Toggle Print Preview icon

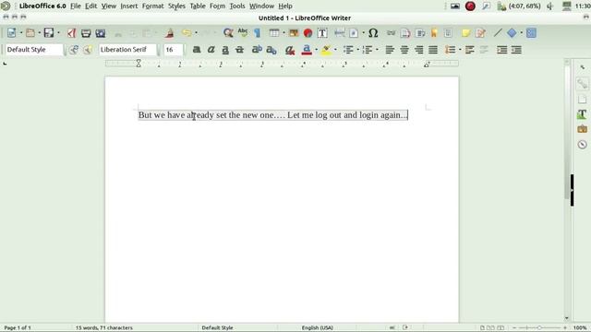click(x=101, y=33)
